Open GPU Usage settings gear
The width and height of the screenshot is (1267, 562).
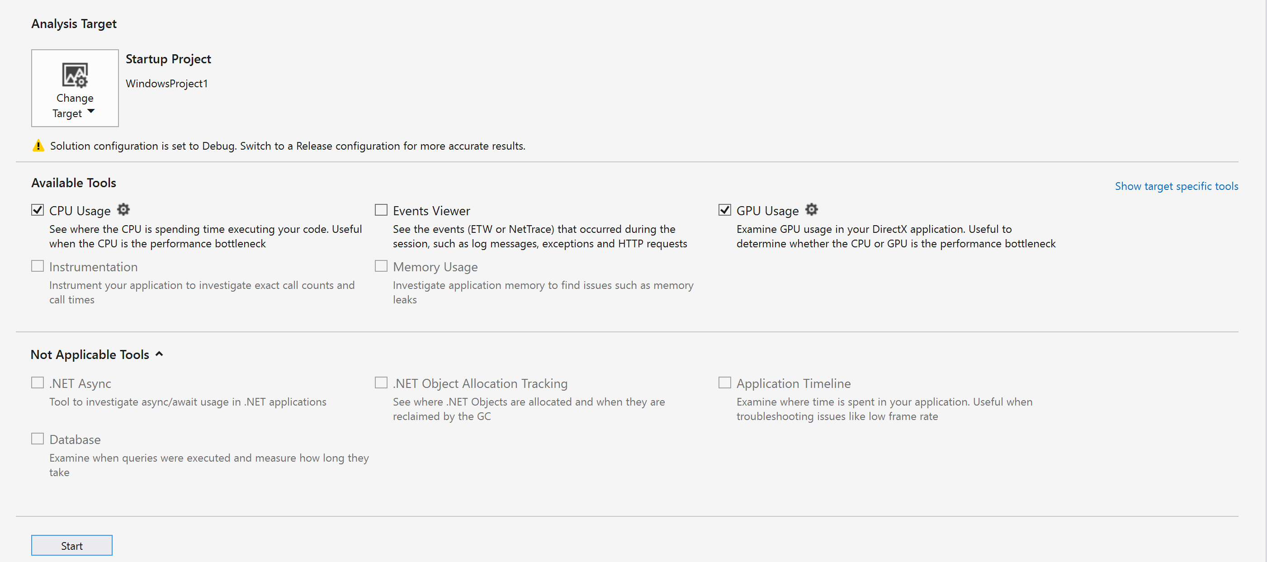(x=812, y=210)
